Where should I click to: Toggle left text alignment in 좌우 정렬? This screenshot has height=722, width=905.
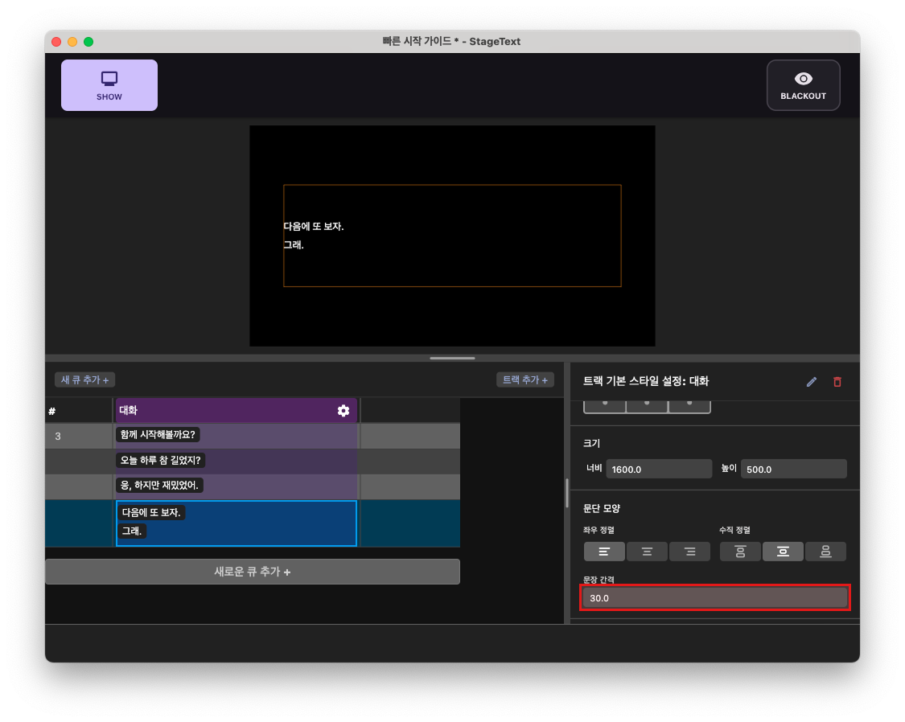tap(603, 552)
